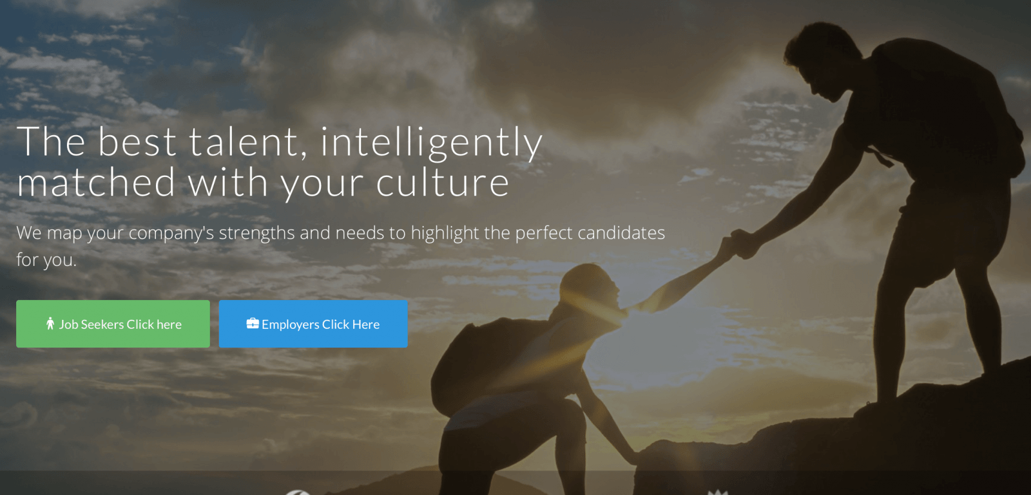Image resolution: width=1031 pixels, height=495 pixels.
Task: Click the 'for you.' text line
Action: pyautogui.click(x=46, y=260)
